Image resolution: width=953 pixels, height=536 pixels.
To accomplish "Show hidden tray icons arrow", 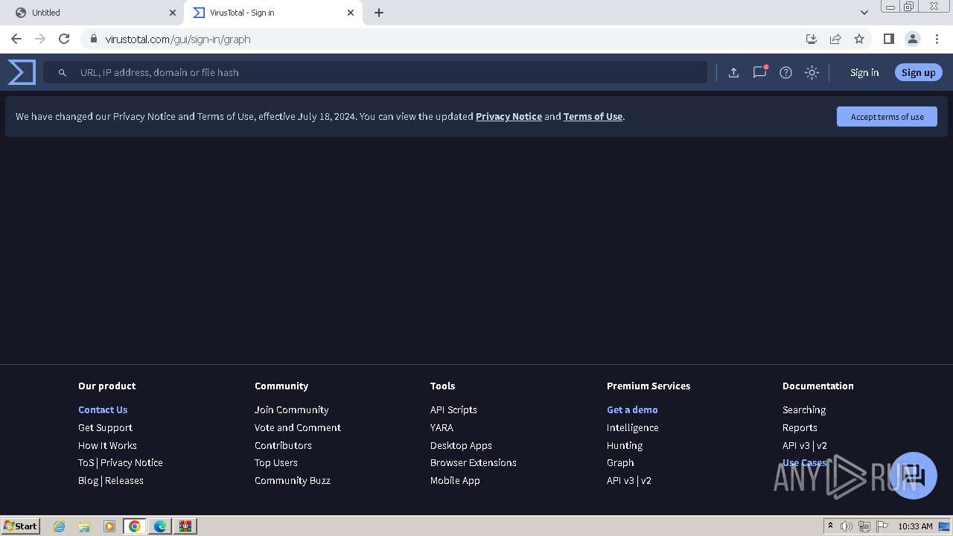I will click(x=830, y=526).
